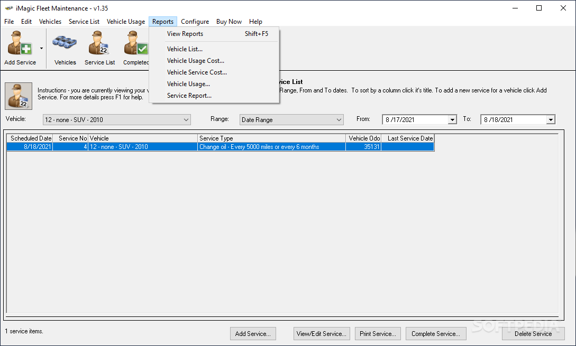Sort by Service Type column header
This screenshot has height=346, width=576.
click(x=271, y=138)
